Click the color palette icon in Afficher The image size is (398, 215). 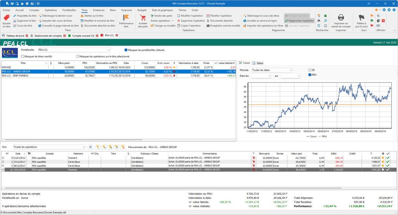tap(378, 21)
